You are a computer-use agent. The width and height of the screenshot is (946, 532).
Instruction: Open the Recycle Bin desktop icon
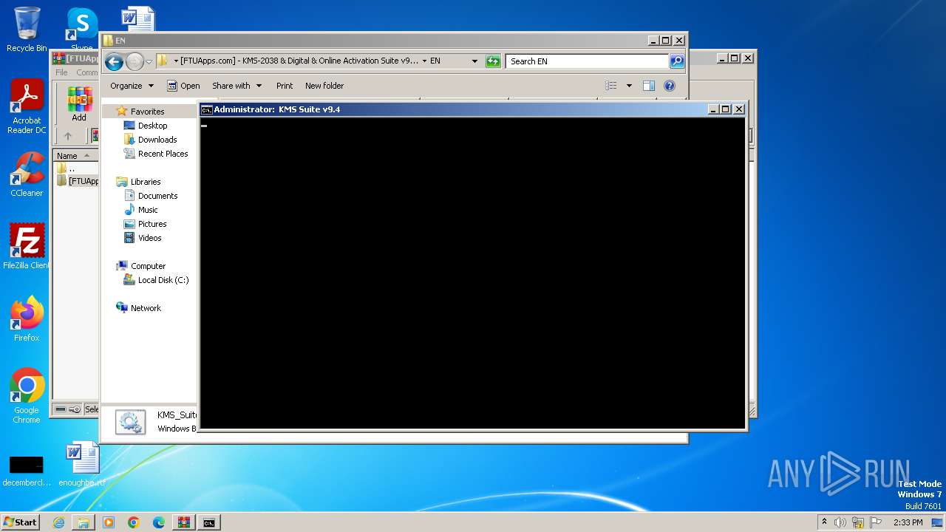[27, 30]
